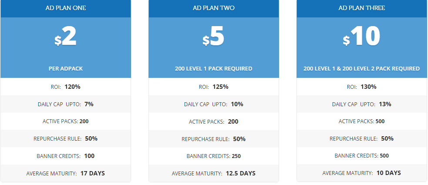This screenshot has height=185, width=428.
Task: Select Average Maturity 12.5 DAYS row
Action: 213,173
